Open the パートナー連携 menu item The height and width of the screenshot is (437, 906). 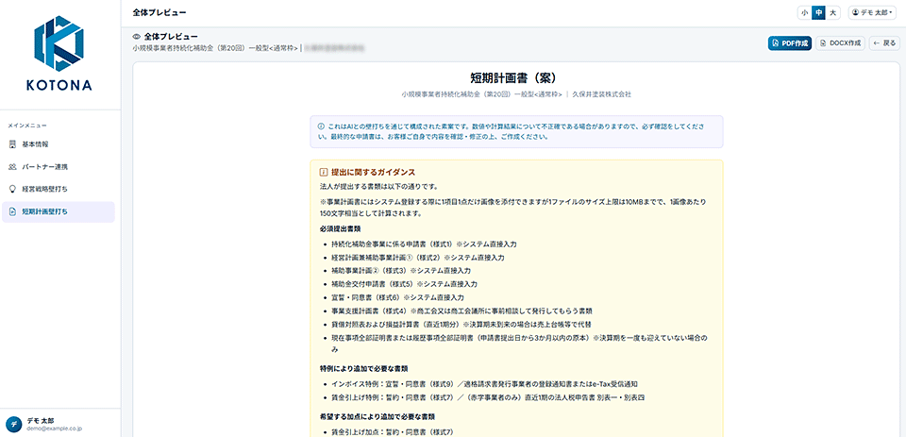pyautogui.click(x=59, y=166)
